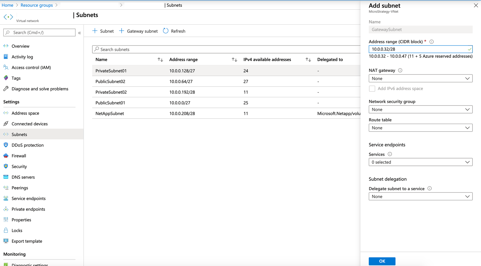Click the Activity log icon
The width and height of the screenshot is (481, 266).
(x=6, y=57)
